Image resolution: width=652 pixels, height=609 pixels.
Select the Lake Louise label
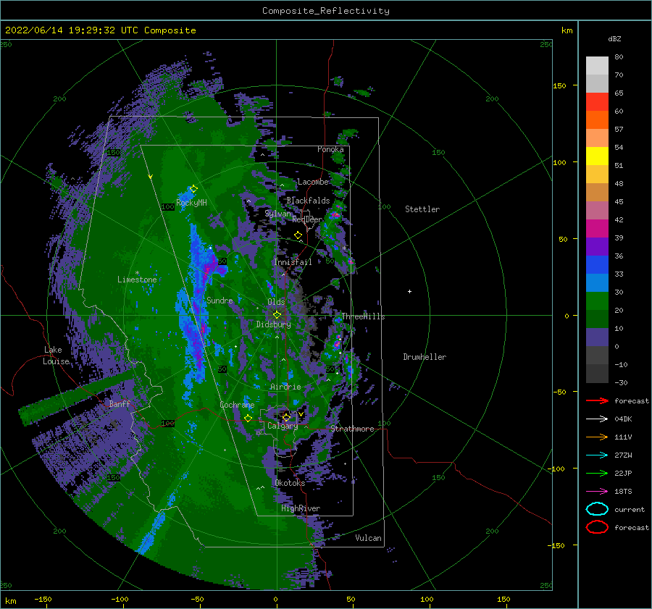[56, 356]
